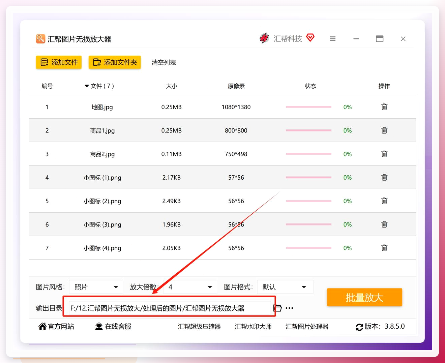Screen dimensions: 445x363
Task: Click the three-dot browse output path icon
Action: pyautogui.click(x=289, y=308)
